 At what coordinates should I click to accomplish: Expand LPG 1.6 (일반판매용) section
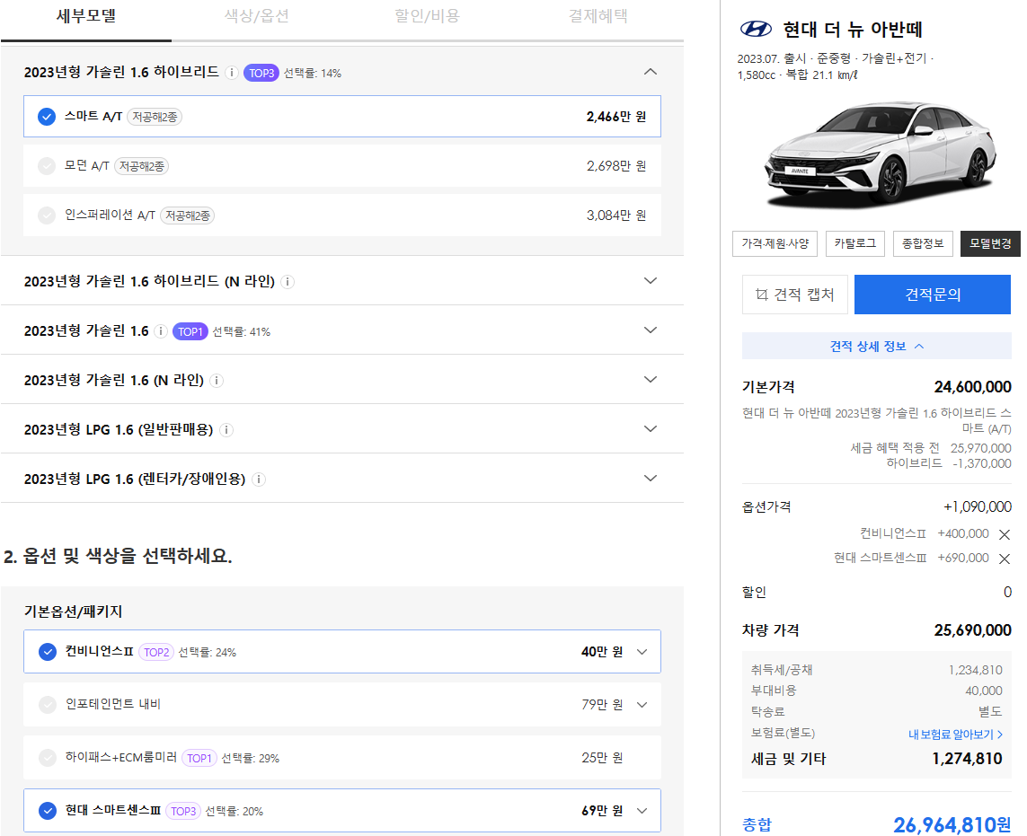pyautogui.click(x=651, y=429)
